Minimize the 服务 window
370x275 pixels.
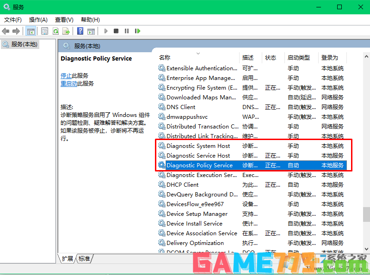319,7
